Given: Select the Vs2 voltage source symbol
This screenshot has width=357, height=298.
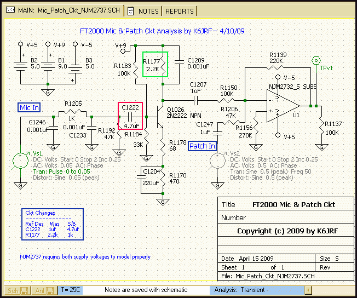Looking at the screenshot, I should [x=218, y=161].
